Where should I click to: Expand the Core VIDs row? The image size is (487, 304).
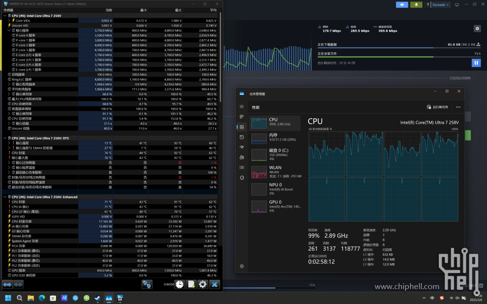coord(9,20)
